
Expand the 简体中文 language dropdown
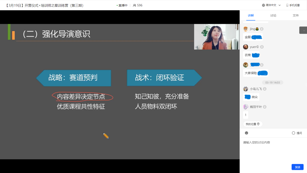pos(279,5)
